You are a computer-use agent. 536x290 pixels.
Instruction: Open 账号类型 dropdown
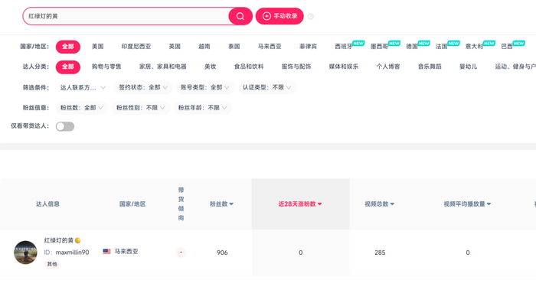[204, 87]
